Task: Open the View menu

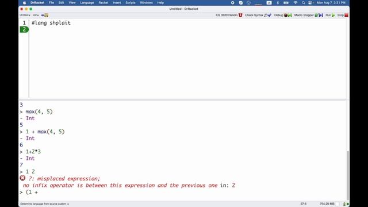Action: coord(72,2)
